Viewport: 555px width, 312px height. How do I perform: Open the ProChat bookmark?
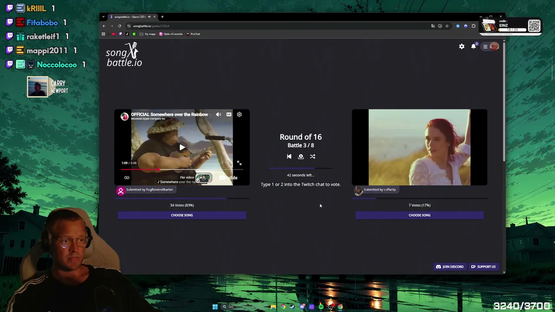coord(193,34)
